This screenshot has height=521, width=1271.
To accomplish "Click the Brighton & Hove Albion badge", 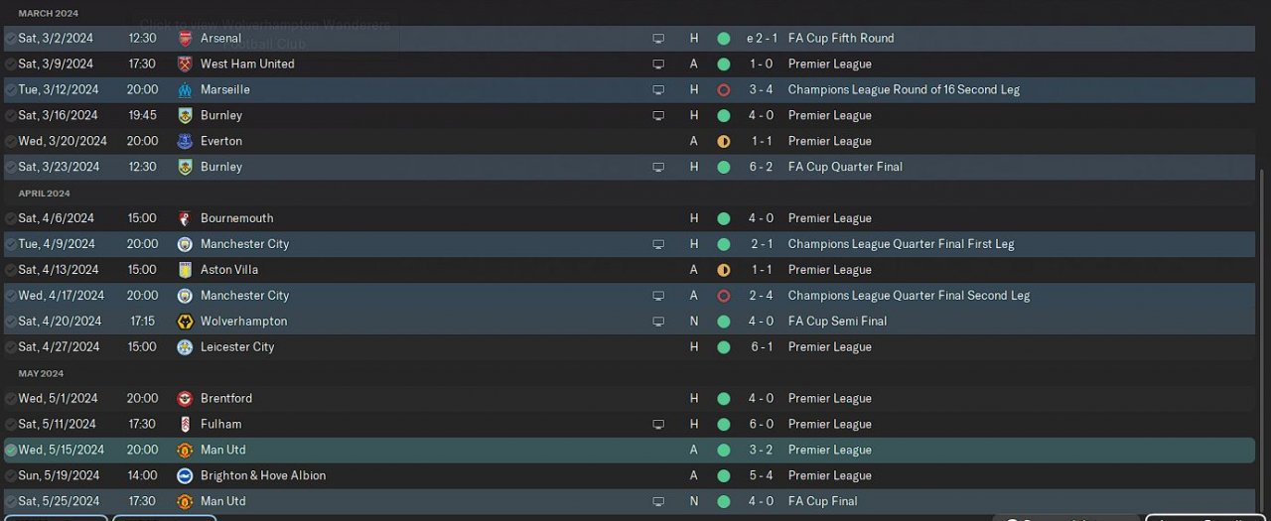I will [x=185, y=476].
